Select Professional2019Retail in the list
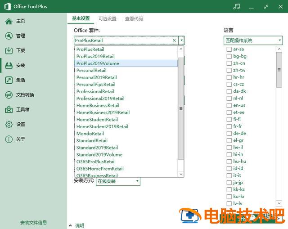 click(x=126, y=99)
